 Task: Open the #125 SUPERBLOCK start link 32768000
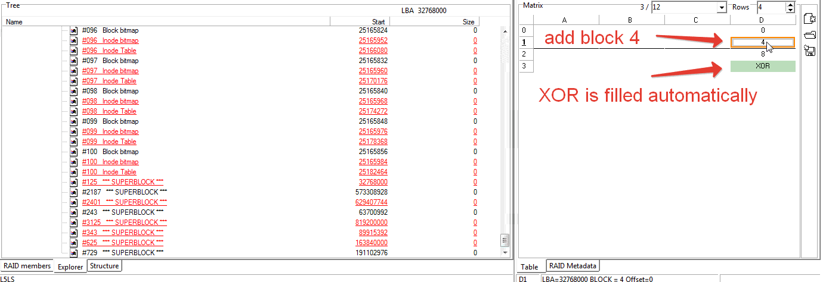pos(373,182)
